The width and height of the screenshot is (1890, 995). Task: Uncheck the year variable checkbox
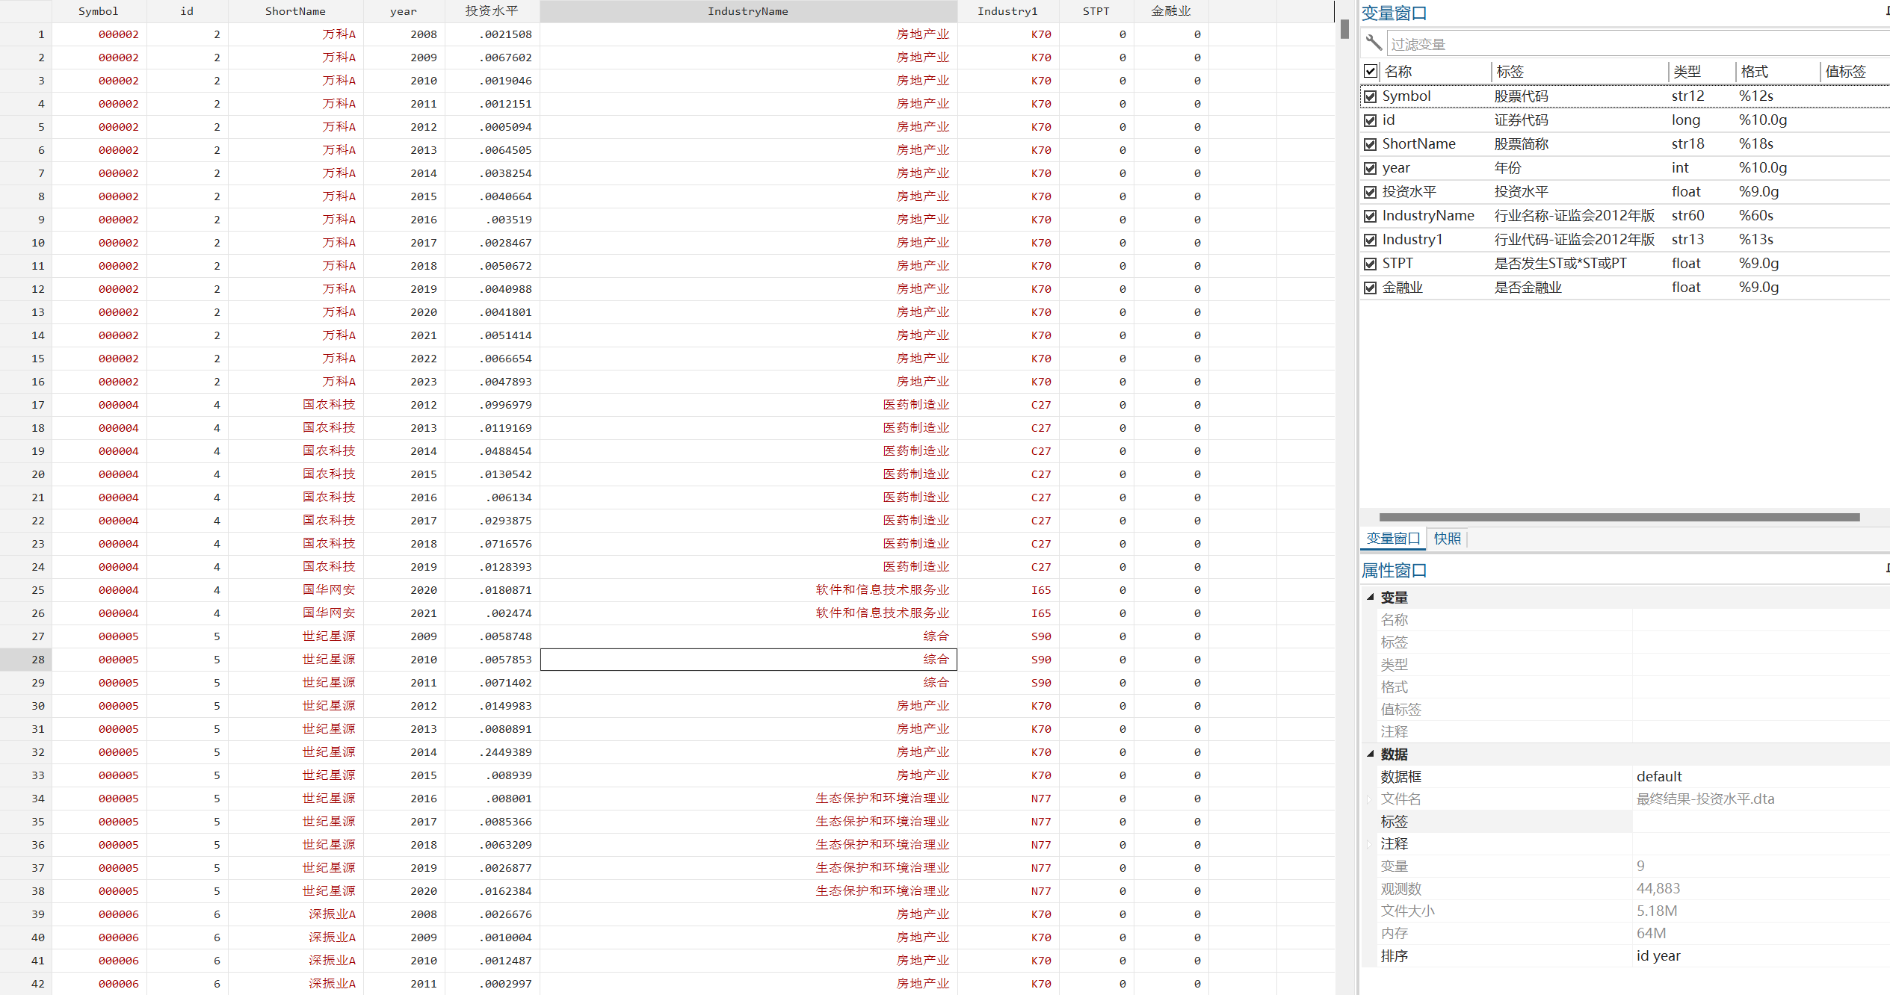click(1370, 168)
